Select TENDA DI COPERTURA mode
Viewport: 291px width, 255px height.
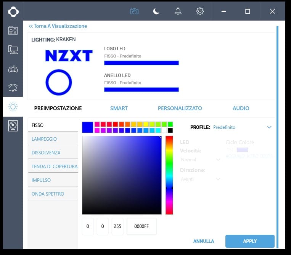pyautogui.click(x=53, y=166)
